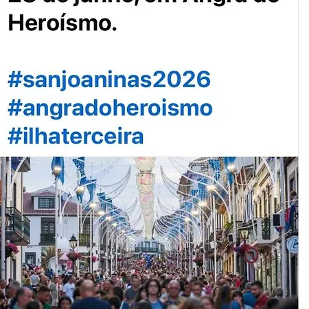This screenshot has height=309, width=309.
Task: Open the #angradoheroismo hashtag link
Action: [x=111, y=108]
